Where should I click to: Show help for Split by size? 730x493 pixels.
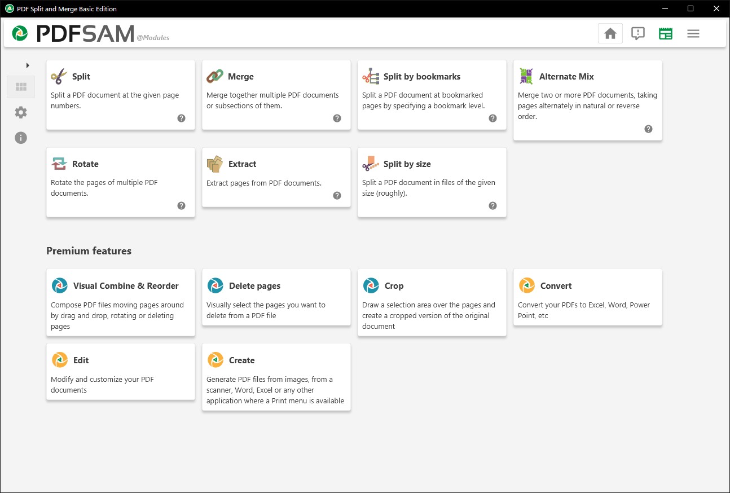[x=492, y=206]
